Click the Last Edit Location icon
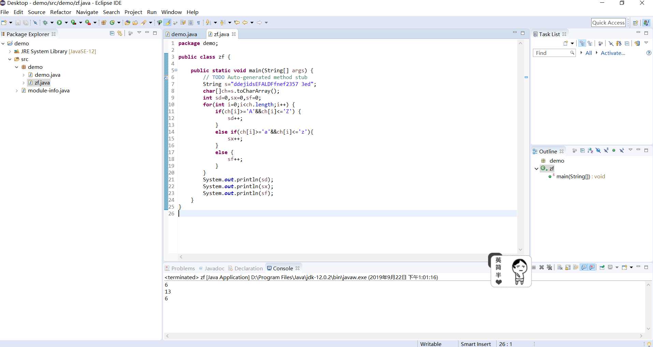 pyautogui.click(x=237, y=22)
